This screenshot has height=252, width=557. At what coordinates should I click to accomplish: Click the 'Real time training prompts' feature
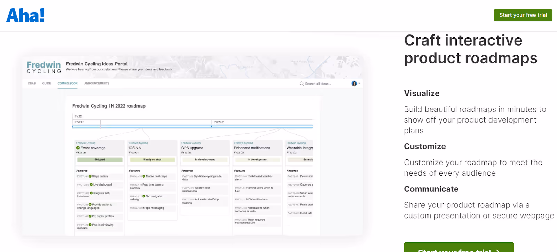[152, 186]
